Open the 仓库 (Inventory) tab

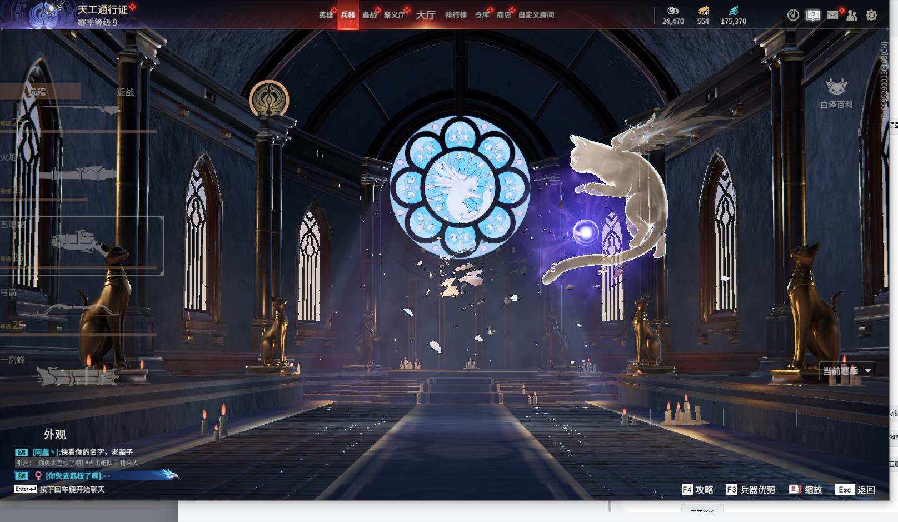[x=482, y=15]
